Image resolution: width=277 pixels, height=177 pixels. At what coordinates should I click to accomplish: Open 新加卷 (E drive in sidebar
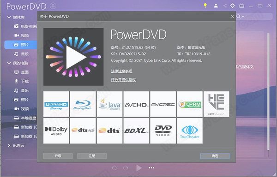pos(25,136)
